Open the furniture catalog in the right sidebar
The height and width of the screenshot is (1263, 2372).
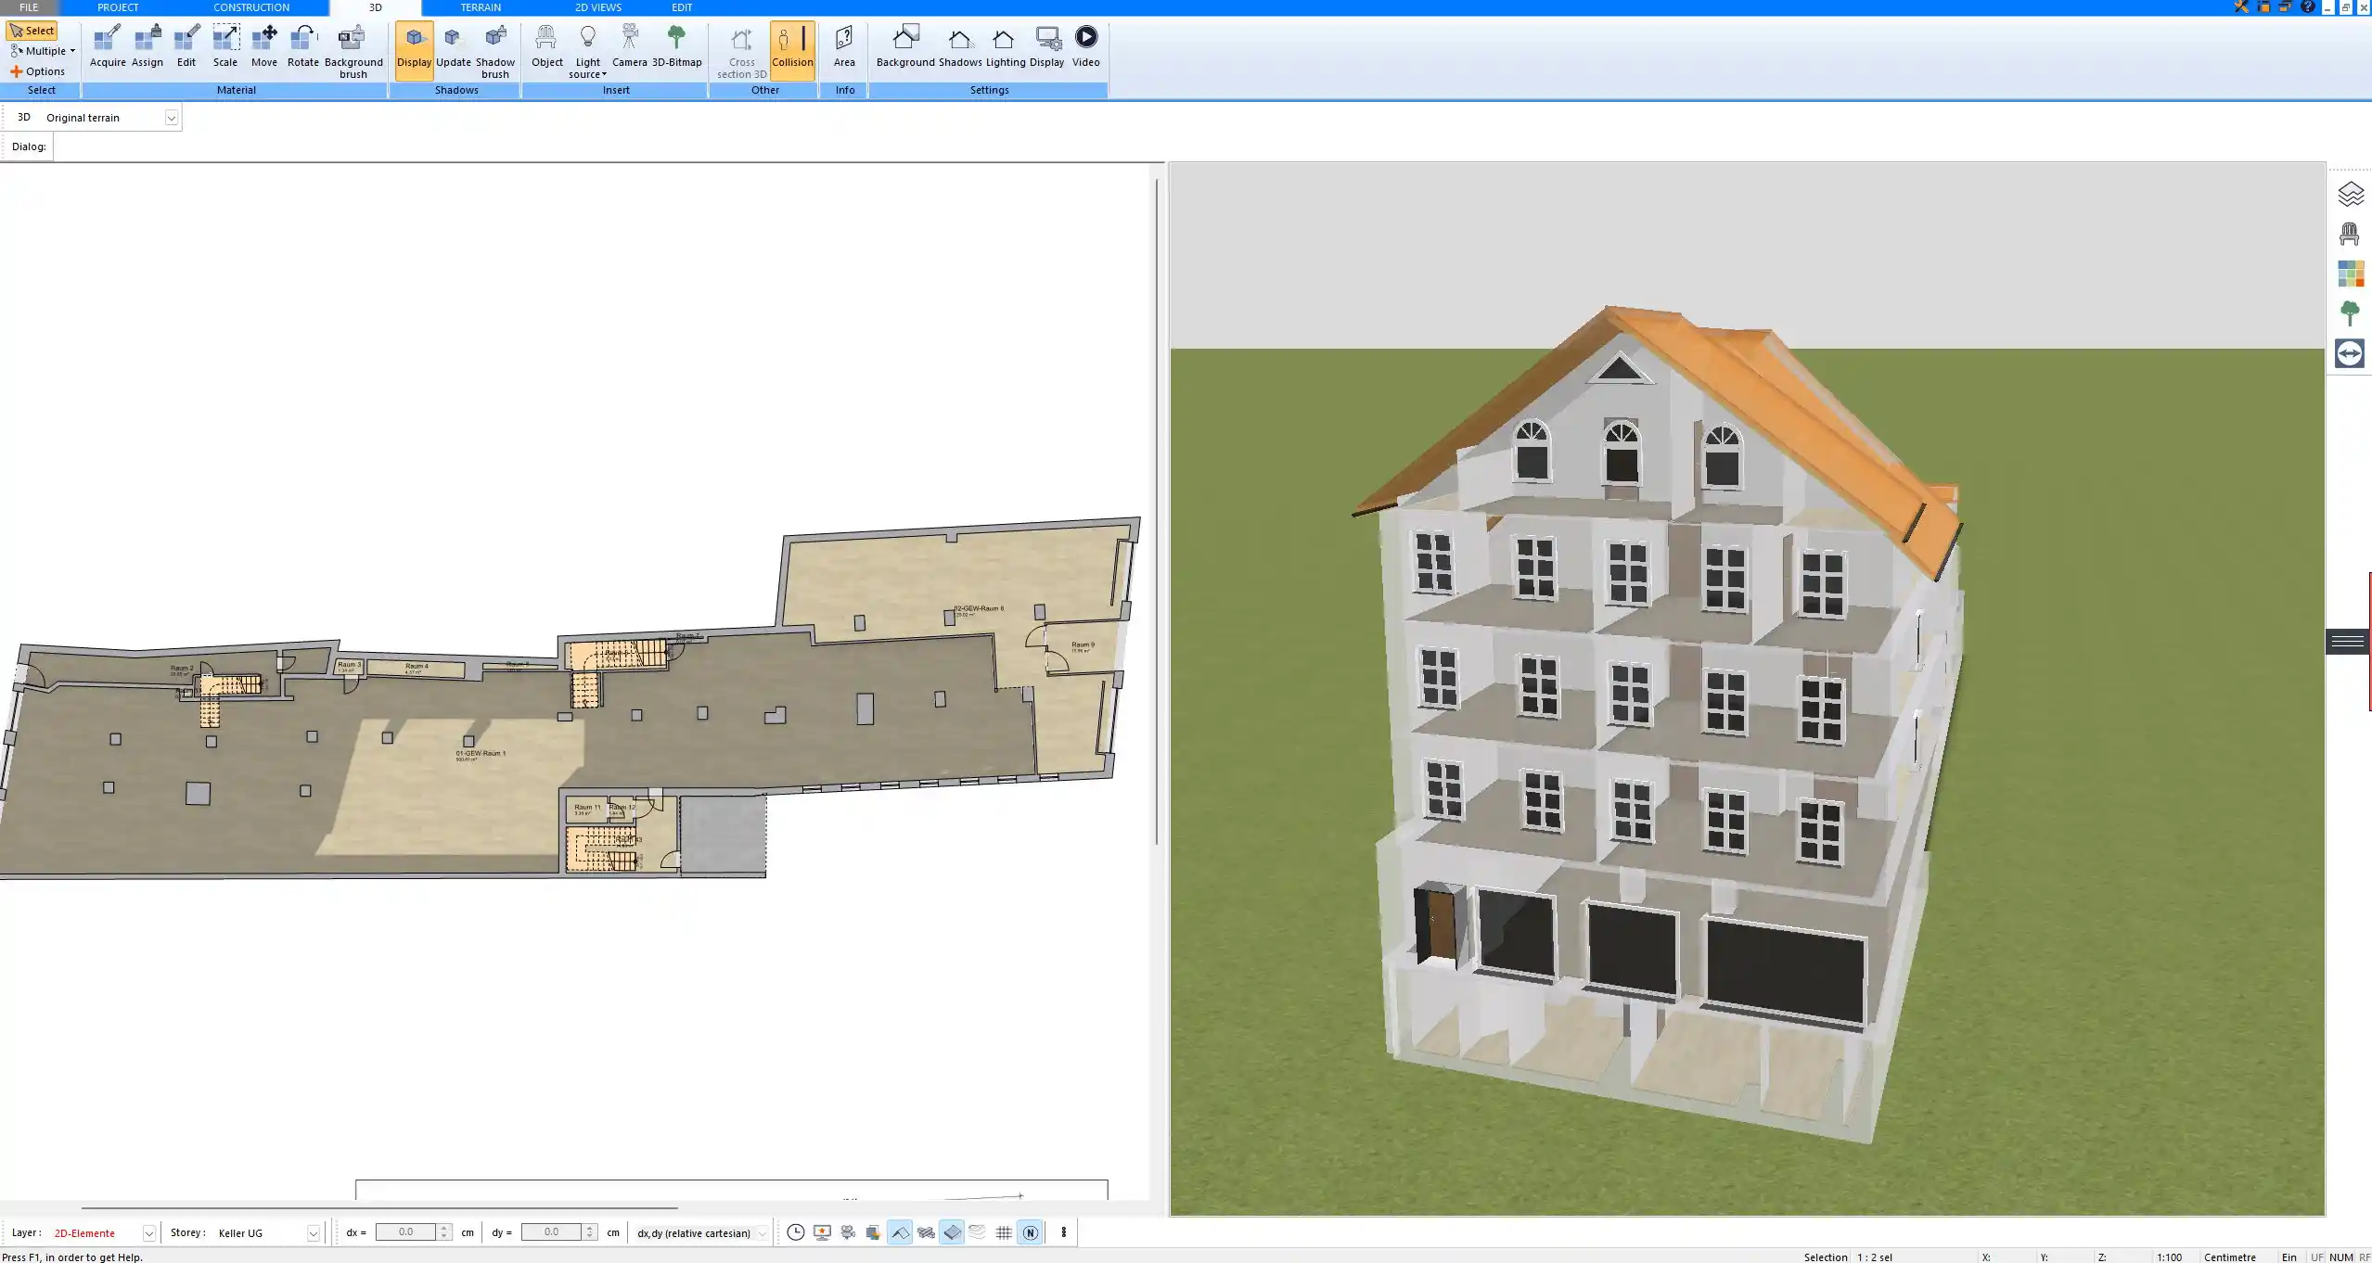(2350, 233)
